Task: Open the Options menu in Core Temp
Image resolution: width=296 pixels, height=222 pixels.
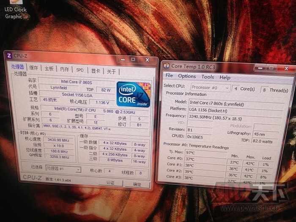Action: pyautogui.click(x=187, y=76)
